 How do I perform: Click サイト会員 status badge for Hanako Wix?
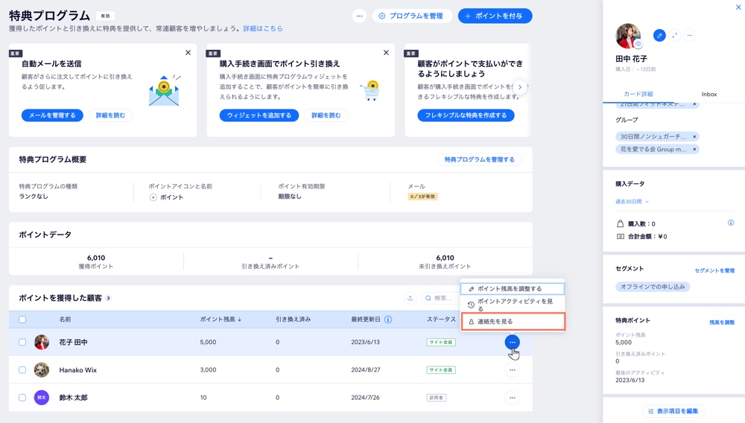[x=441, y=370]
